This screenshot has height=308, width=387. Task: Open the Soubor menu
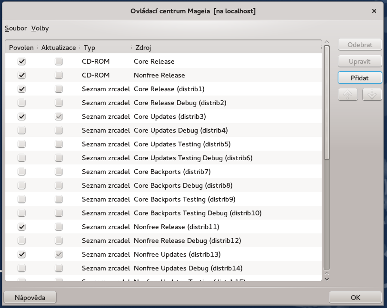16,29
